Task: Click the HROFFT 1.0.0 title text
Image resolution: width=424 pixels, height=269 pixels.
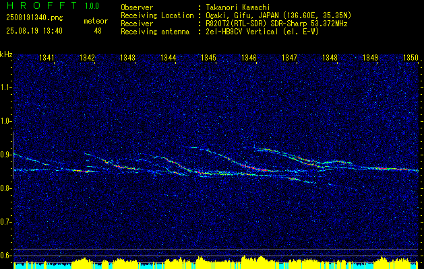Action: [53, 5]
